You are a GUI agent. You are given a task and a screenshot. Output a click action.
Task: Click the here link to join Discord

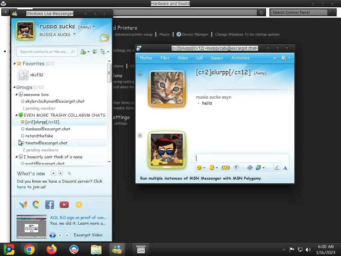pos(21,187)
